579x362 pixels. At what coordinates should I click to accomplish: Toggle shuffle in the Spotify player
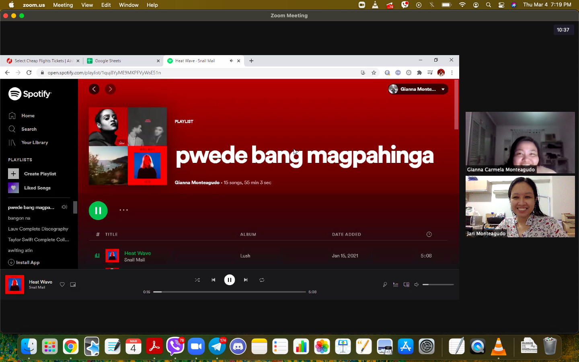(197, 280)
